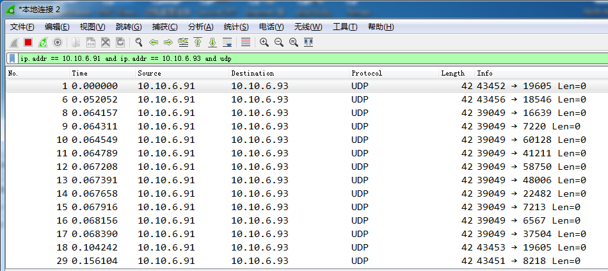The height and width of the screenshot is (271, 608).
Task: Open the 统计(S) menu
Action: (x=236, y=27)
